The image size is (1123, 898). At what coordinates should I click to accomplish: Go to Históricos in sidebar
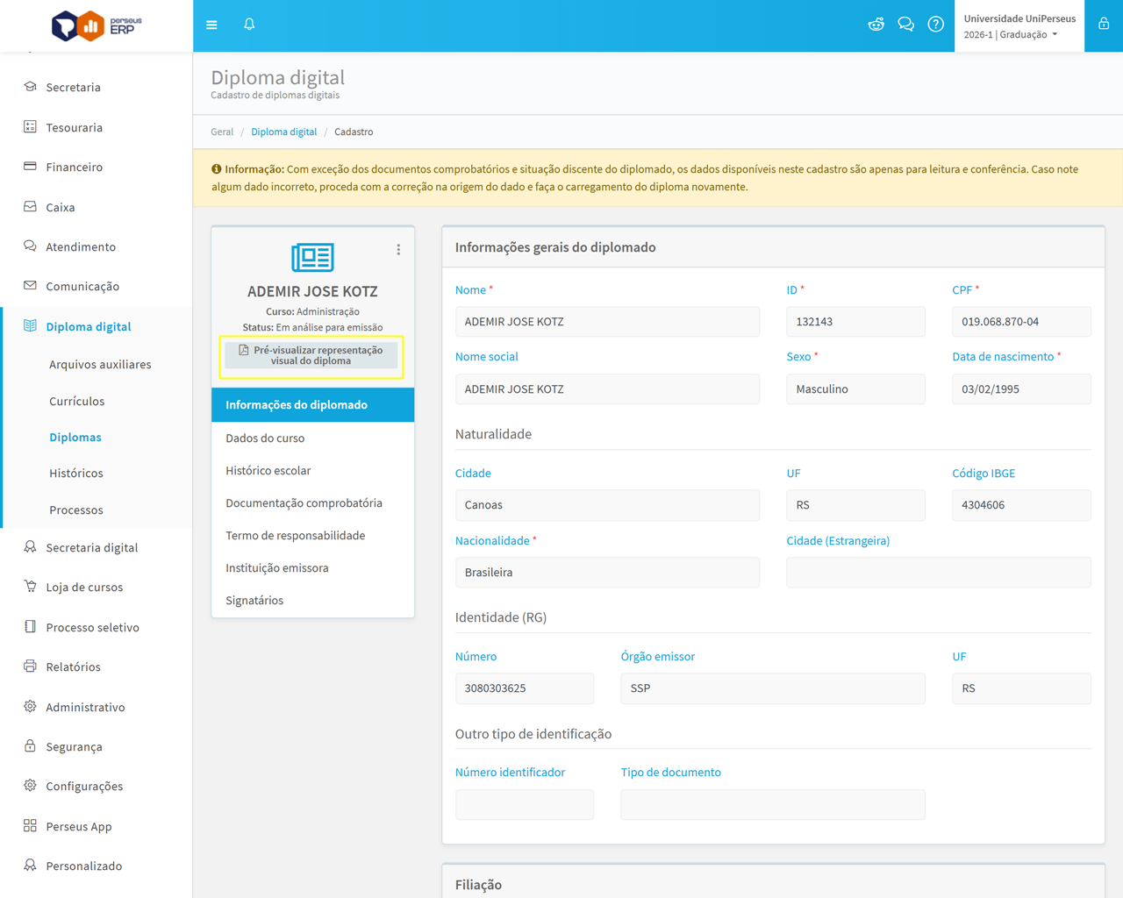tap(76, 473)
